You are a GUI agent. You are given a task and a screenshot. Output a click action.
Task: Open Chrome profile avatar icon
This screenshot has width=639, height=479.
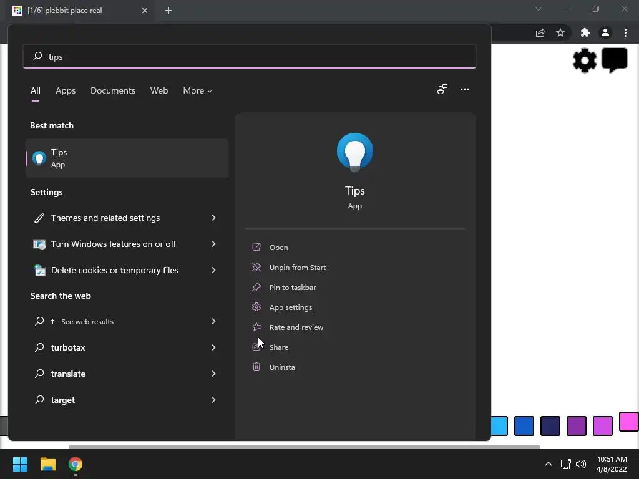(x=605, y=32)
